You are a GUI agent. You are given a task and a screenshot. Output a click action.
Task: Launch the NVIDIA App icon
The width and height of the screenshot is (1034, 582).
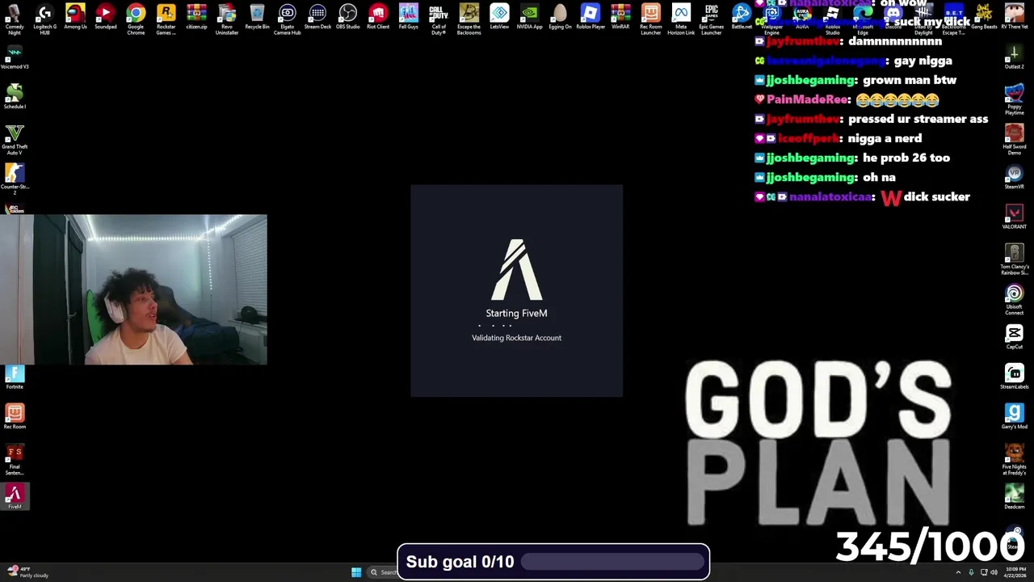[529, 17]
